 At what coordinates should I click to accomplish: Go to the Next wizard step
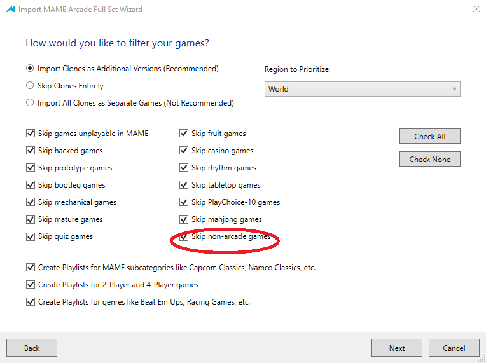point(397,348)
